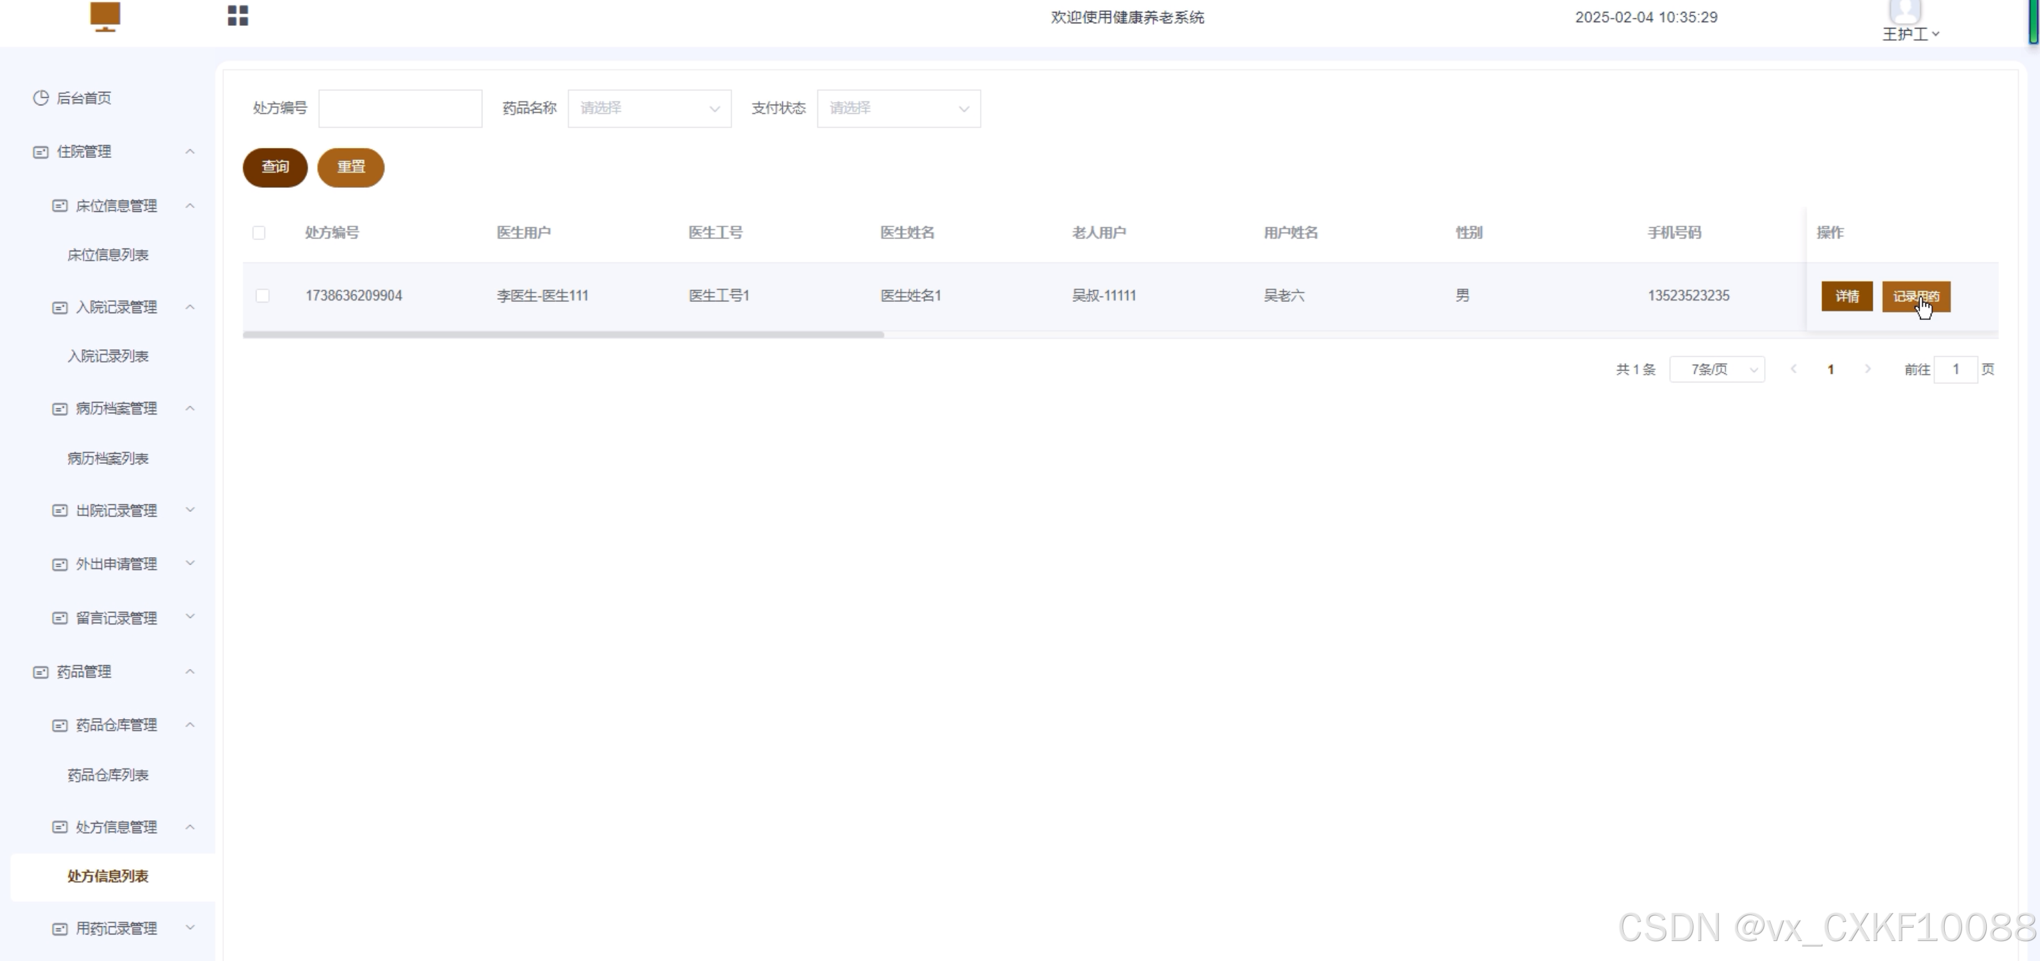
Task: Toggle the select-all checkbox in table header
Action: [x=259, y=233]
